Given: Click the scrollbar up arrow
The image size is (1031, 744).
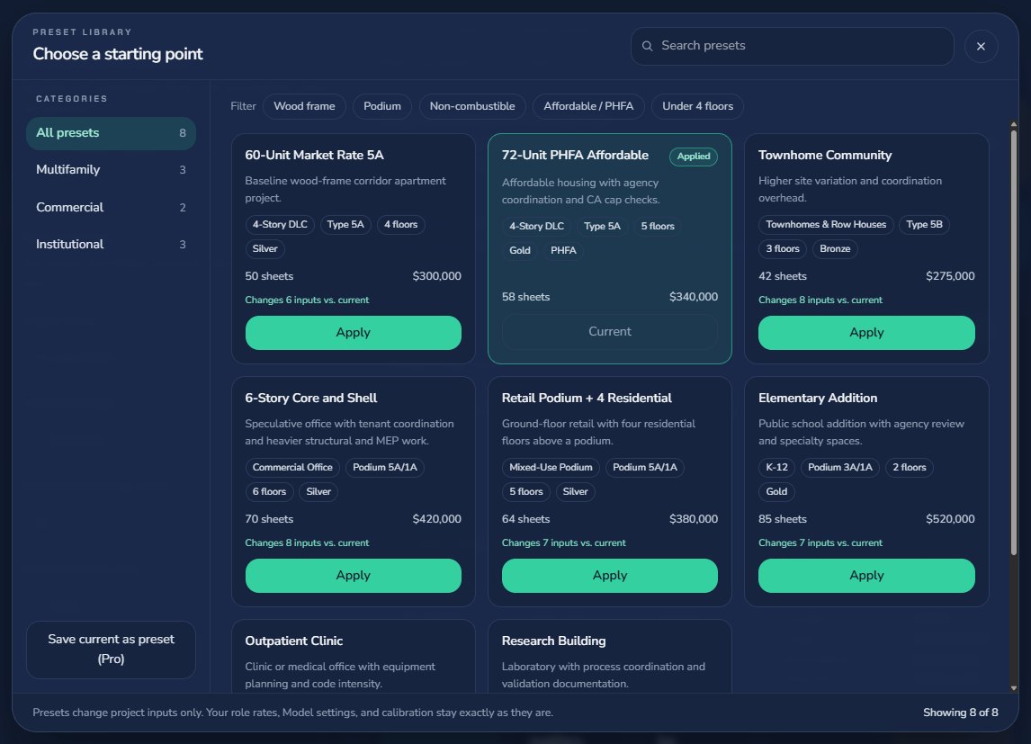Looking at the screenshot, I should click(1013, 124).
